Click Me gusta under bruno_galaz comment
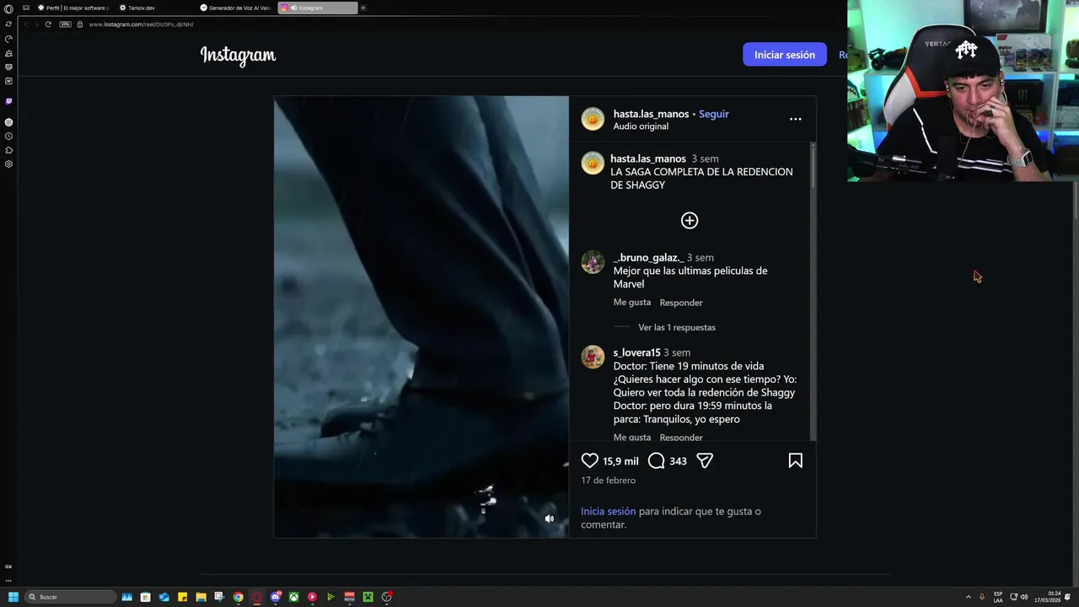 (632, 303)
